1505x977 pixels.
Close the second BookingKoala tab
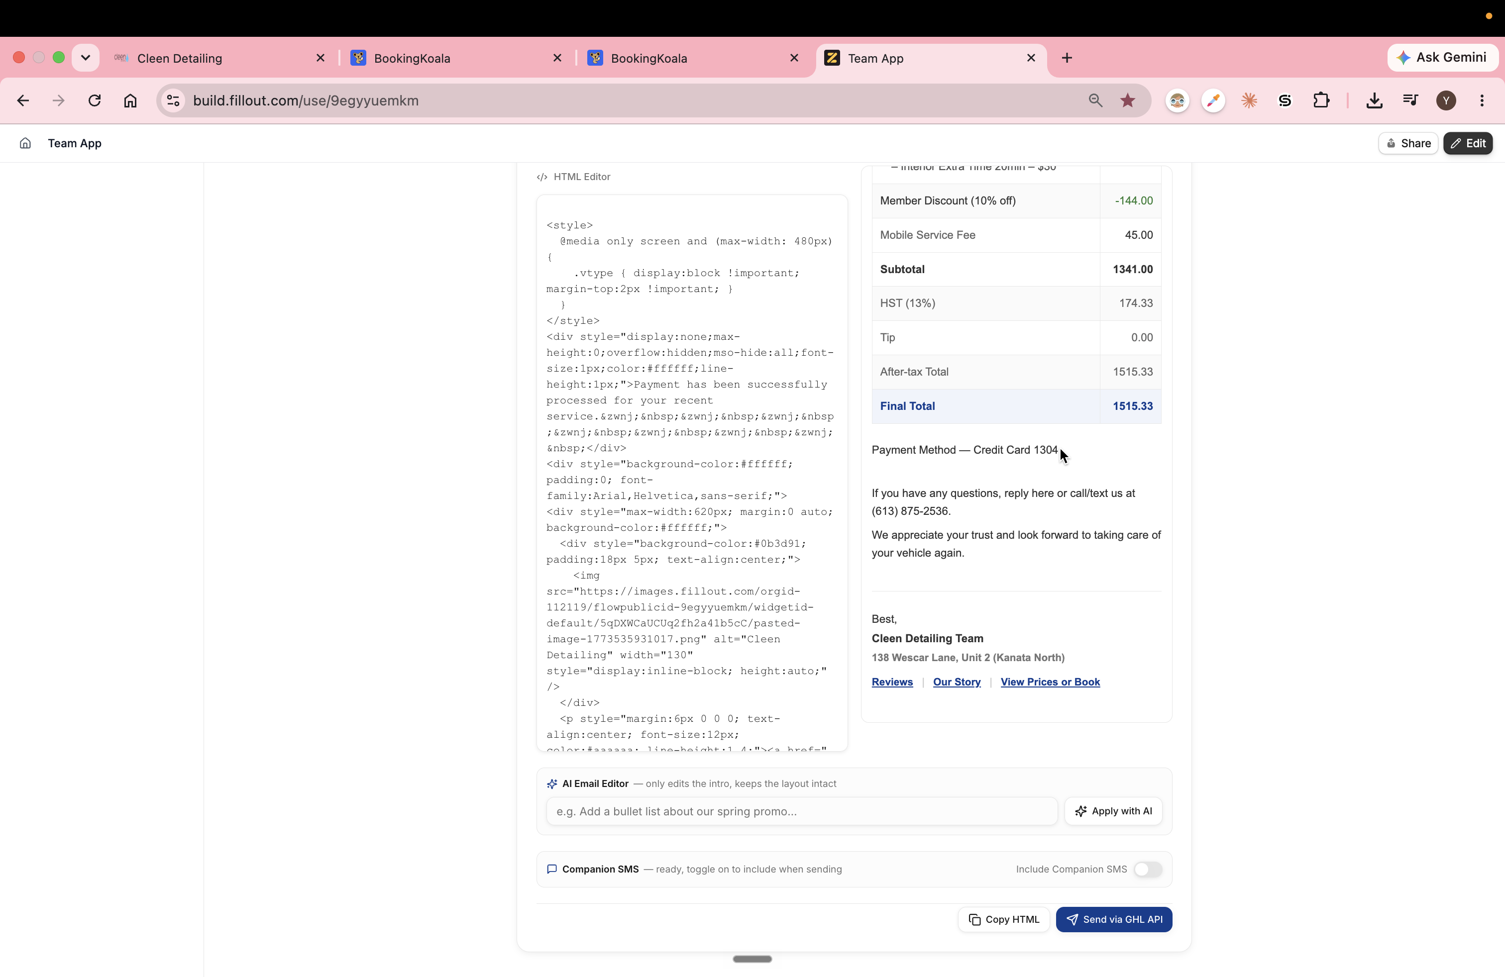(794, 58)
